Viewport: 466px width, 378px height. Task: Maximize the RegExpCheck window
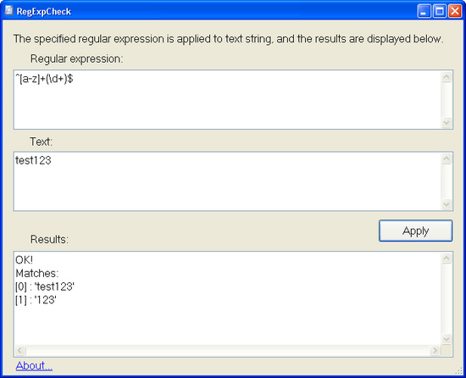[440, 11]
